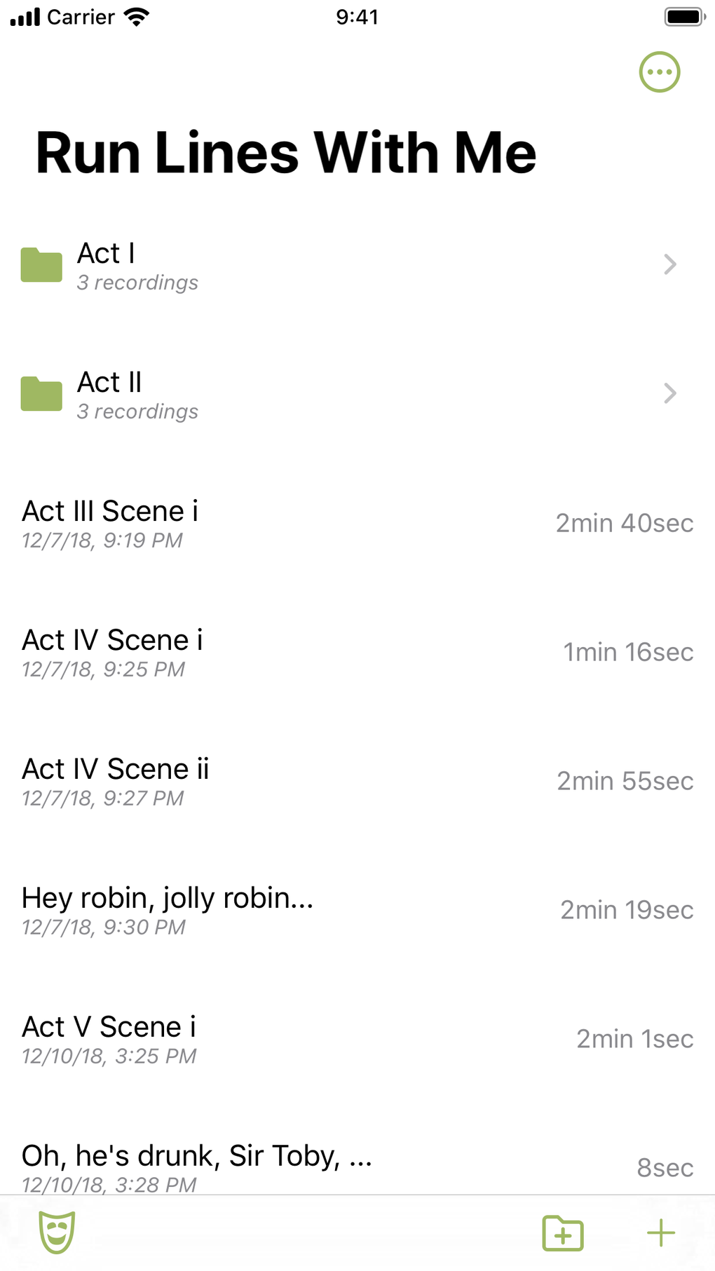Viewport: 715px width, 1271px height.
Task: Tap the Act II folder icon
Action: [x=41, y=394]
